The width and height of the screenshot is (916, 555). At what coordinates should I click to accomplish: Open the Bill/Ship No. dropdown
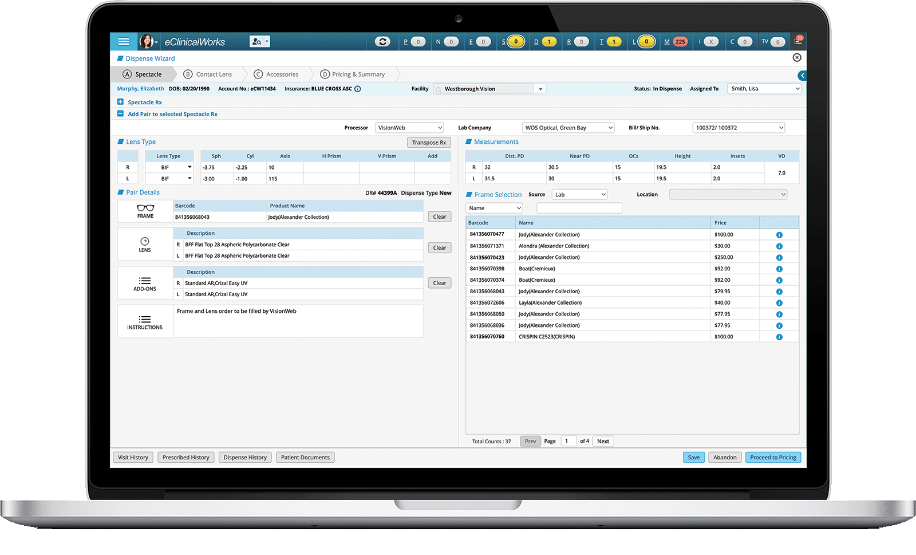[739, 128]
